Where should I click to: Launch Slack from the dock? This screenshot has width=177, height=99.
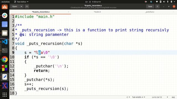[x=5, y=15]
